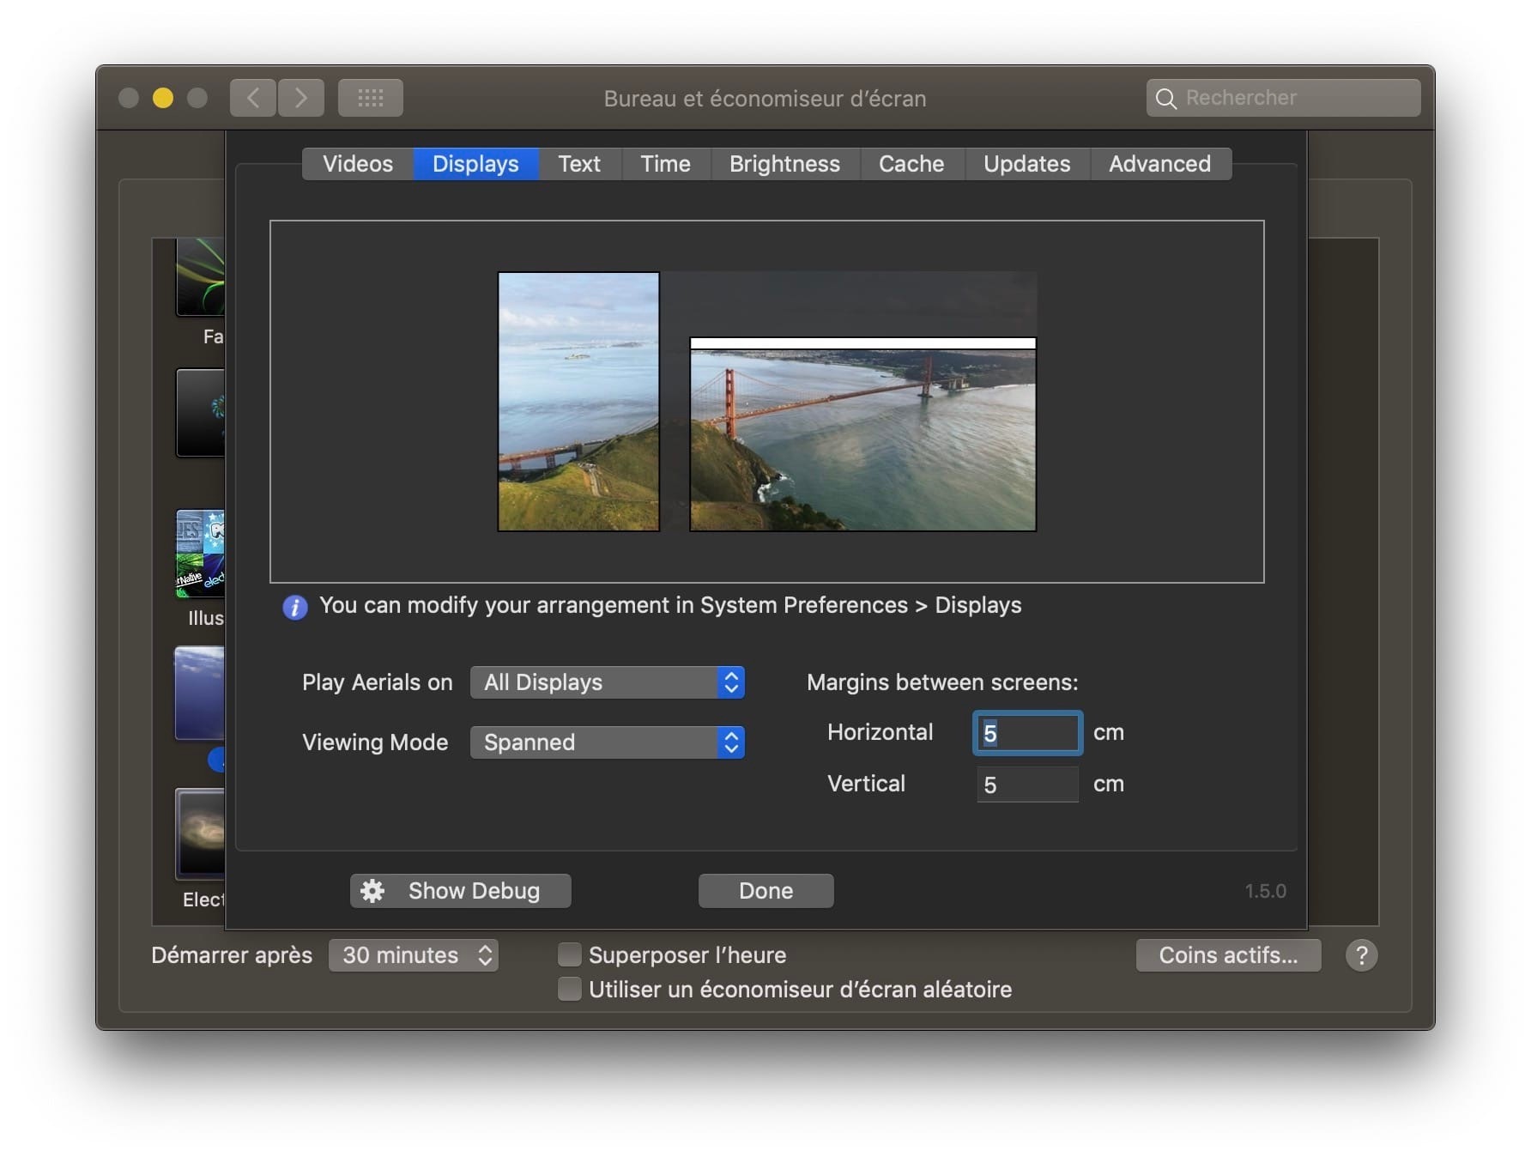Screen dimensions: 1531x1157
Task: Open the Viewing Mode Spanned dropdown
Action: pos(608,742)
